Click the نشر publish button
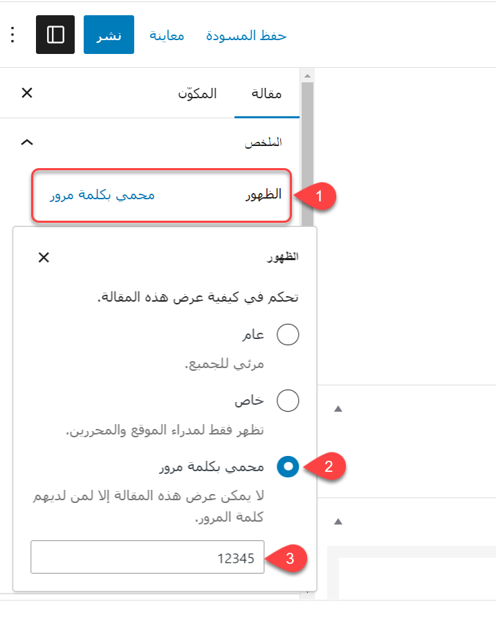Viewport: 496px width, 622px height. click(109, 35)
